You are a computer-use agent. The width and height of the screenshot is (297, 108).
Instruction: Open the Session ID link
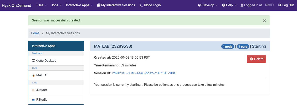[144, 73]
